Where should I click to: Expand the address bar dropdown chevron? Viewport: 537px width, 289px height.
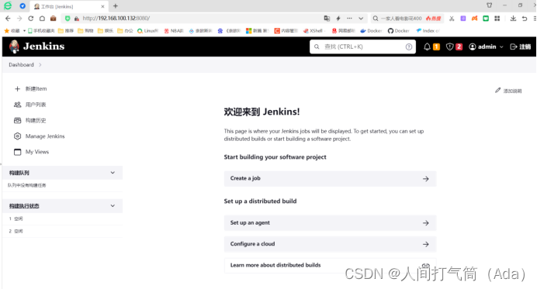[x=361, y=19]
